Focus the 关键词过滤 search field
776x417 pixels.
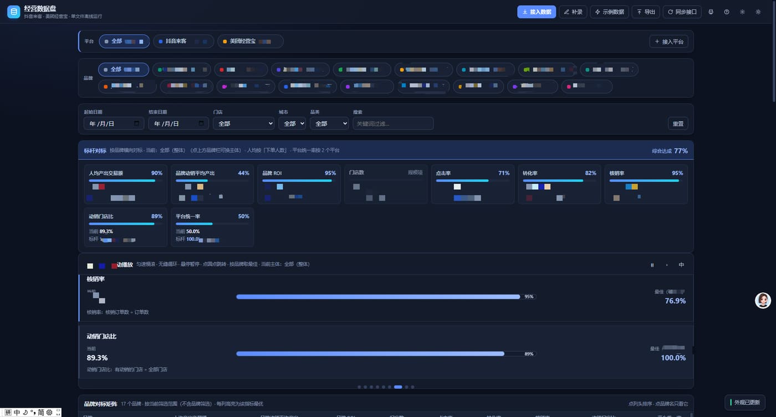tap(393, 123)
